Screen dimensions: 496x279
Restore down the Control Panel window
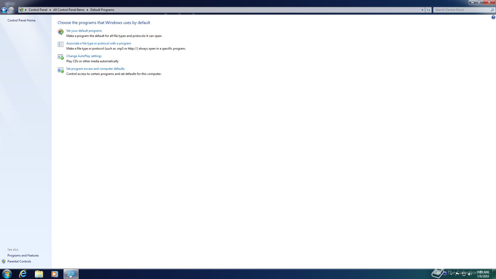tap(479, 2)
